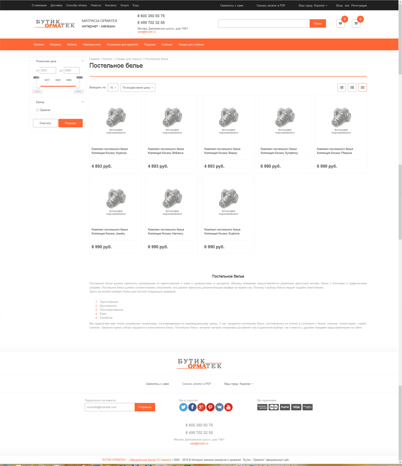The image size is (402, 466).
Task: Open the Кровати category menu
Action: (x=39, y=45)
